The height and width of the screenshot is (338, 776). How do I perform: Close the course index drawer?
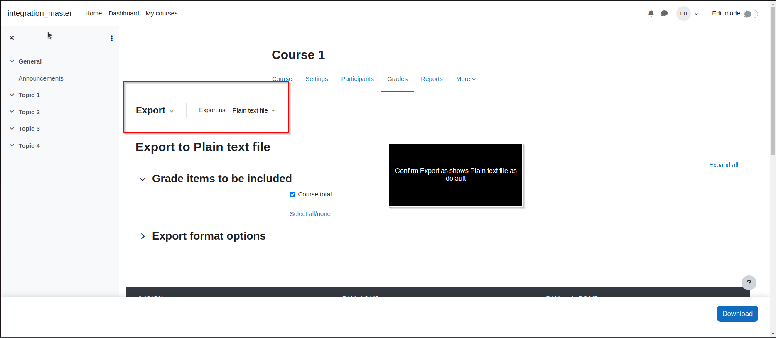coord(12,38)
